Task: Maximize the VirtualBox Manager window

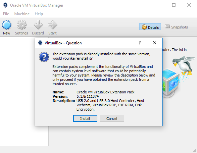Action: 174,5
